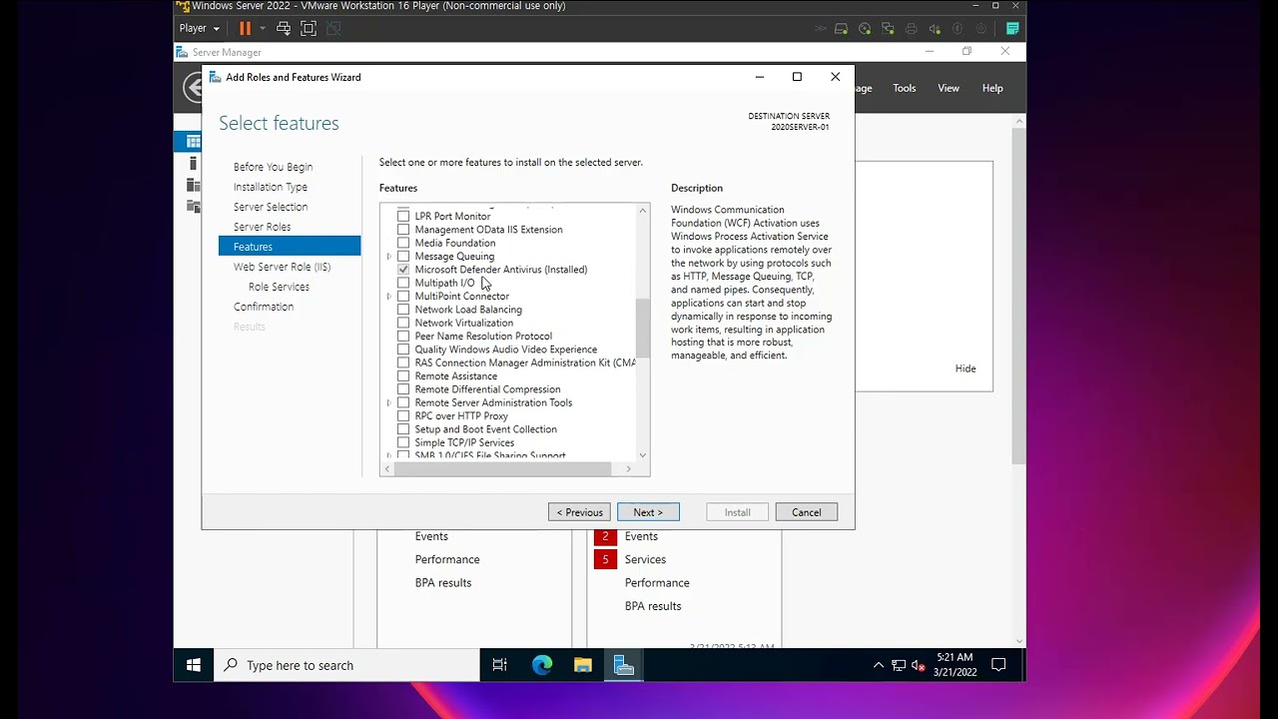
Task: Select the Multipath I/O checkbox
Action: tap(403, 283)
